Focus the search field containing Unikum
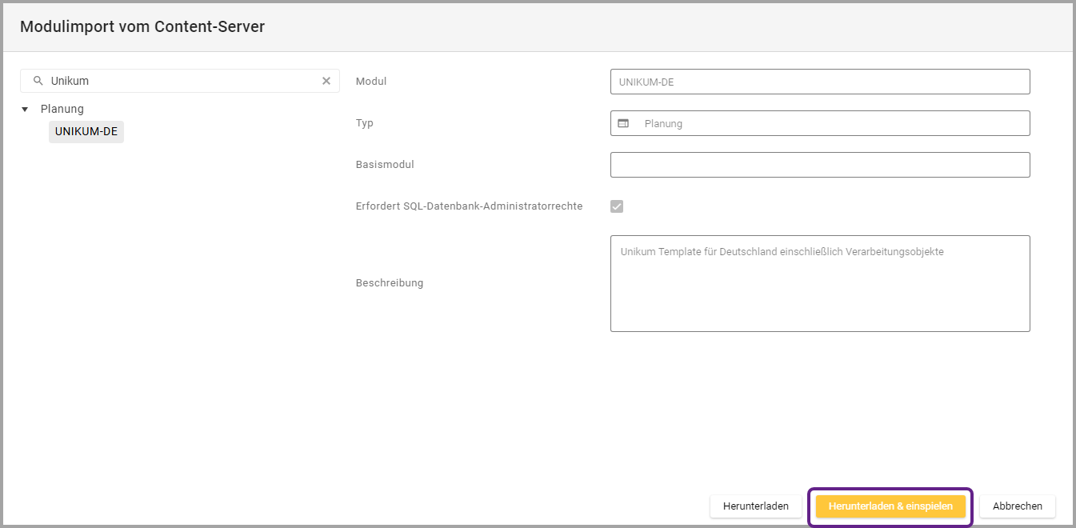 pos(180,81)
